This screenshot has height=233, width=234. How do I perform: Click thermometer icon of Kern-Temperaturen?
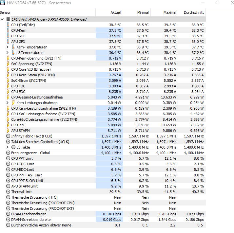pos(13,47)
